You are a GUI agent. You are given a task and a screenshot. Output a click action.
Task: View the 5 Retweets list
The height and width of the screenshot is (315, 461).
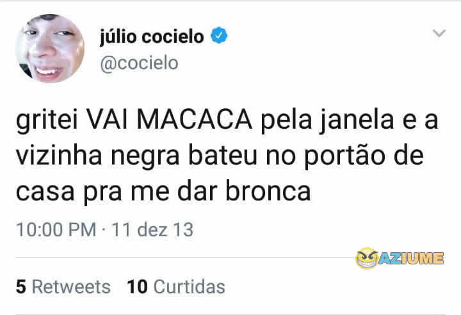click(63, 286)
